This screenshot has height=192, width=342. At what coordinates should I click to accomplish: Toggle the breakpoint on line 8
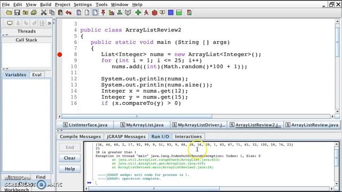(x=59, y=54)
